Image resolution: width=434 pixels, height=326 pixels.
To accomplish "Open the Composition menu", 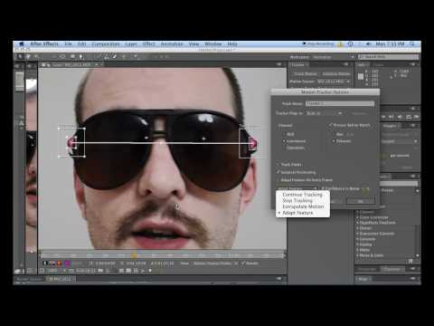I will point(106,44).
